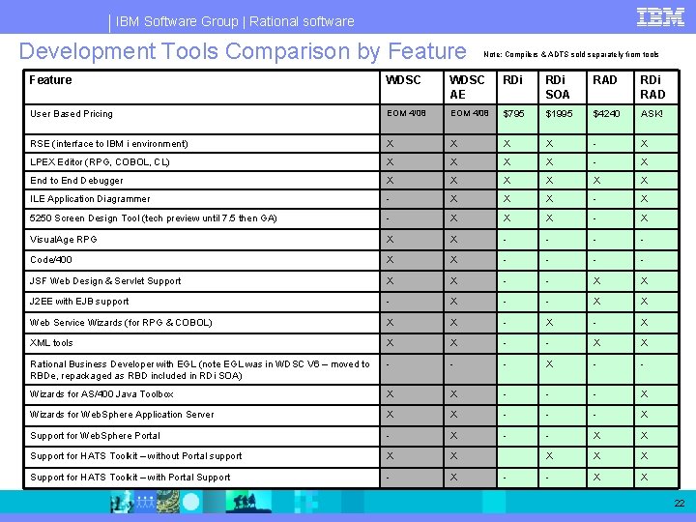The height and width of the screenshot is (522, 696).
Task: Click the X in RDi SOA column, Rational Business Developer row
Action: [549, 364]
